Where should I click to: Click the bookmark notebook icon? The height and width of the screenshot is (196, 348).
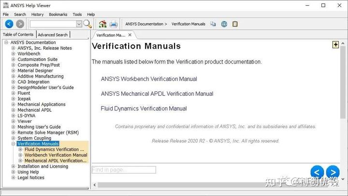click(235, 24)
